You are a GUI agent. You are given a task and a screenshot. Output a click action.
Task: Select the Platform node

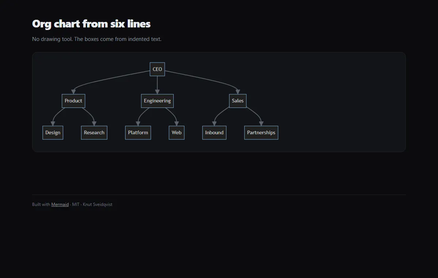click(x=138, y=133)
